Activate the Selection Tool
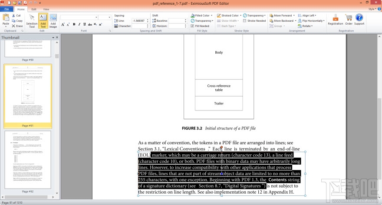This screenshot has height=205, width=382. (32, 21)
